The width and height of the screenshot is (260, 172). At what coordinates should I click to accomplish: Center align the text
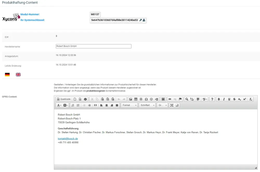[x=107, y=105]
